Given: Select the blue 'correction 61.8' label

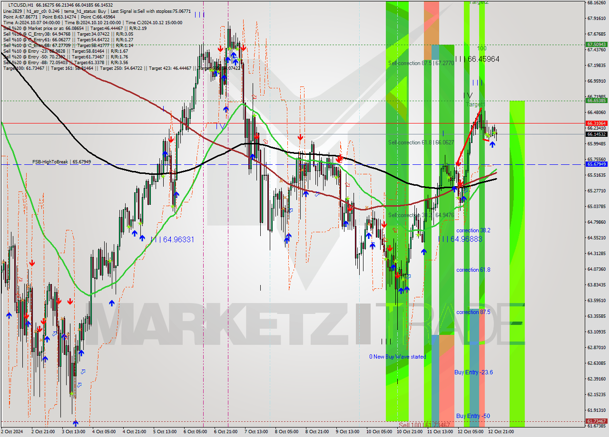Looking at the screenshot, I should (x=473, y=270).
